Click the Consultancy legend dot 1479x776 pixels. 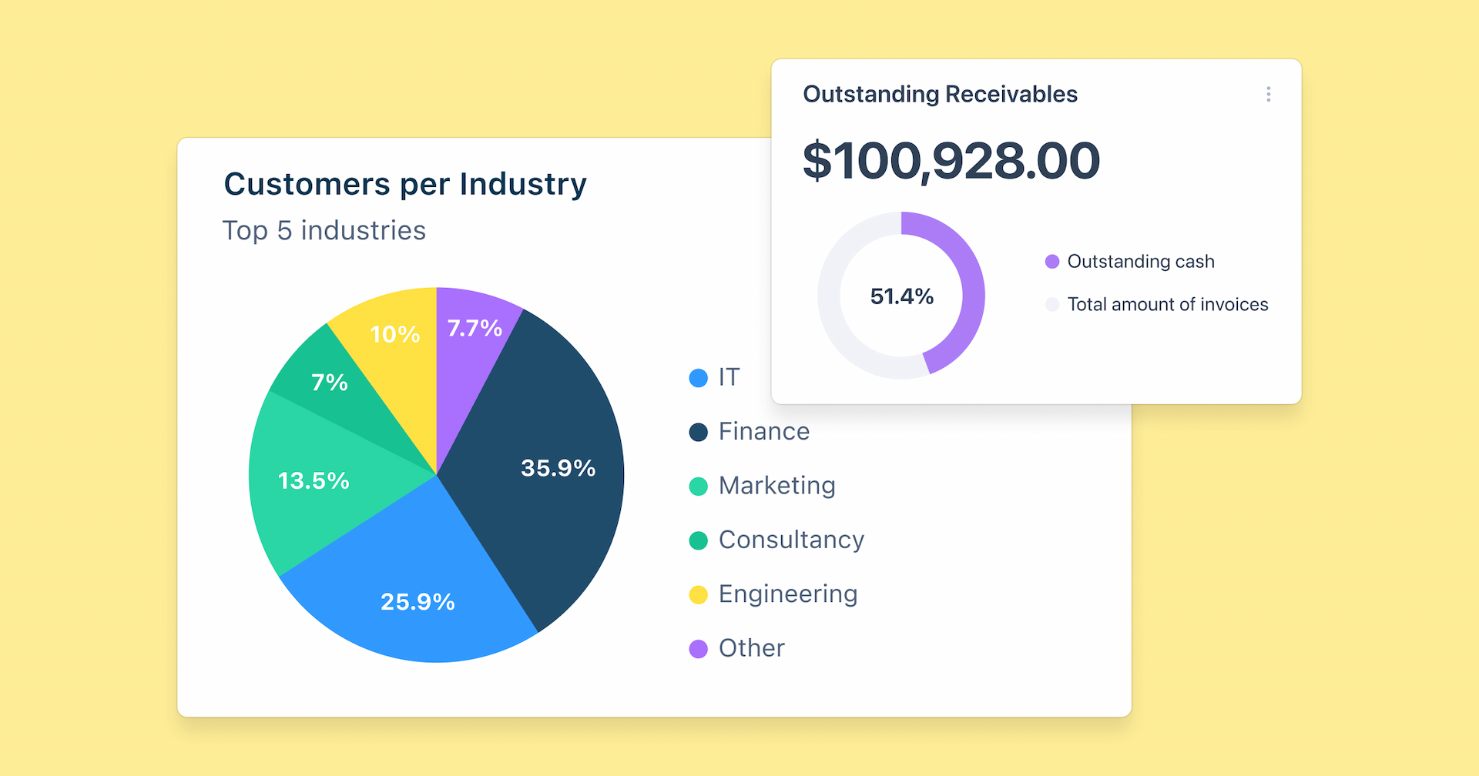(698, 540)
